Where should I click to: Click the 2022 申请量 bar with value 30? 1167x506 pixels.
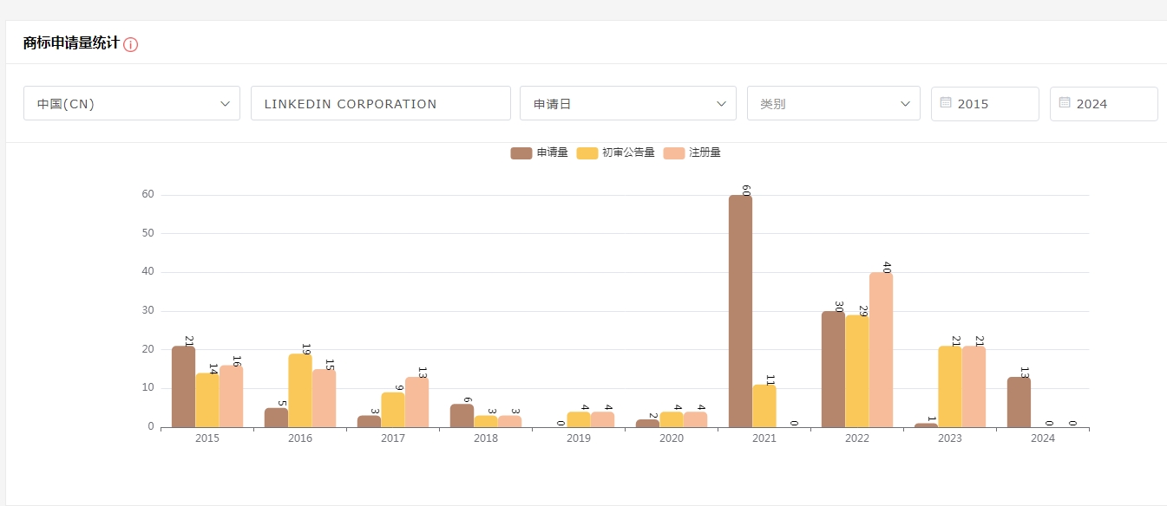[833, 369]
